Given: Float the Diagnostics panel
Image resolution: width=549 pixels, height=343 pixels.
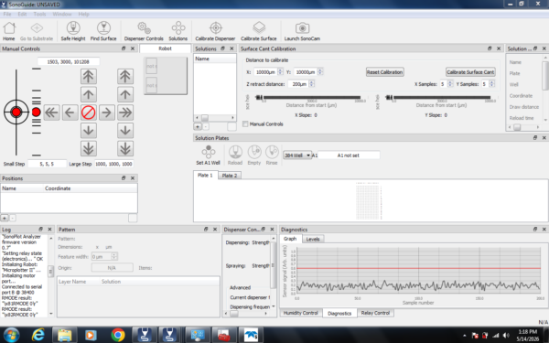Looking at the screenshot, I should pos(535,230).
